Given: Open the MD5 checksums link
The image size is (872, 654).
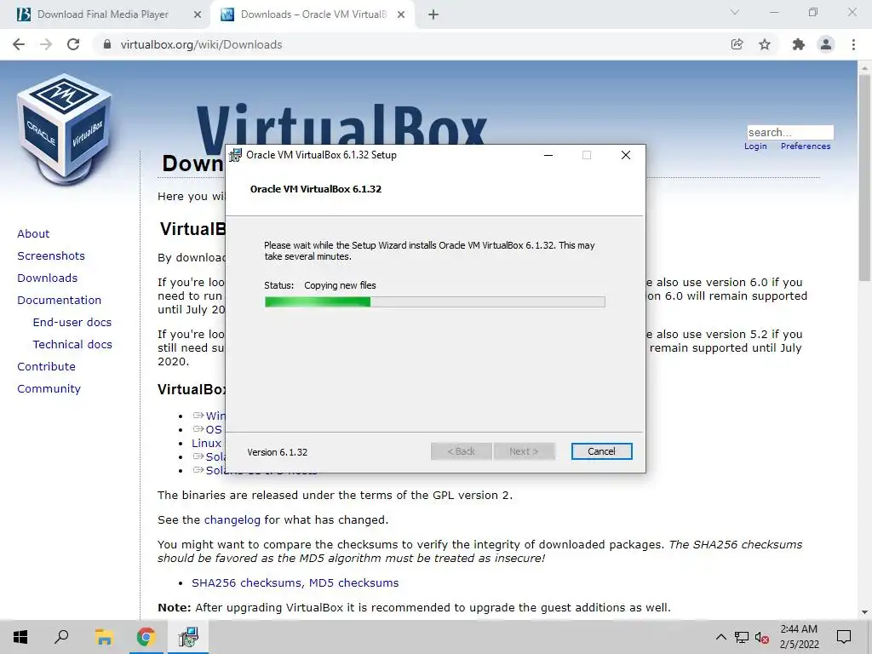Looking at the screenshot, I should [353, 582].
